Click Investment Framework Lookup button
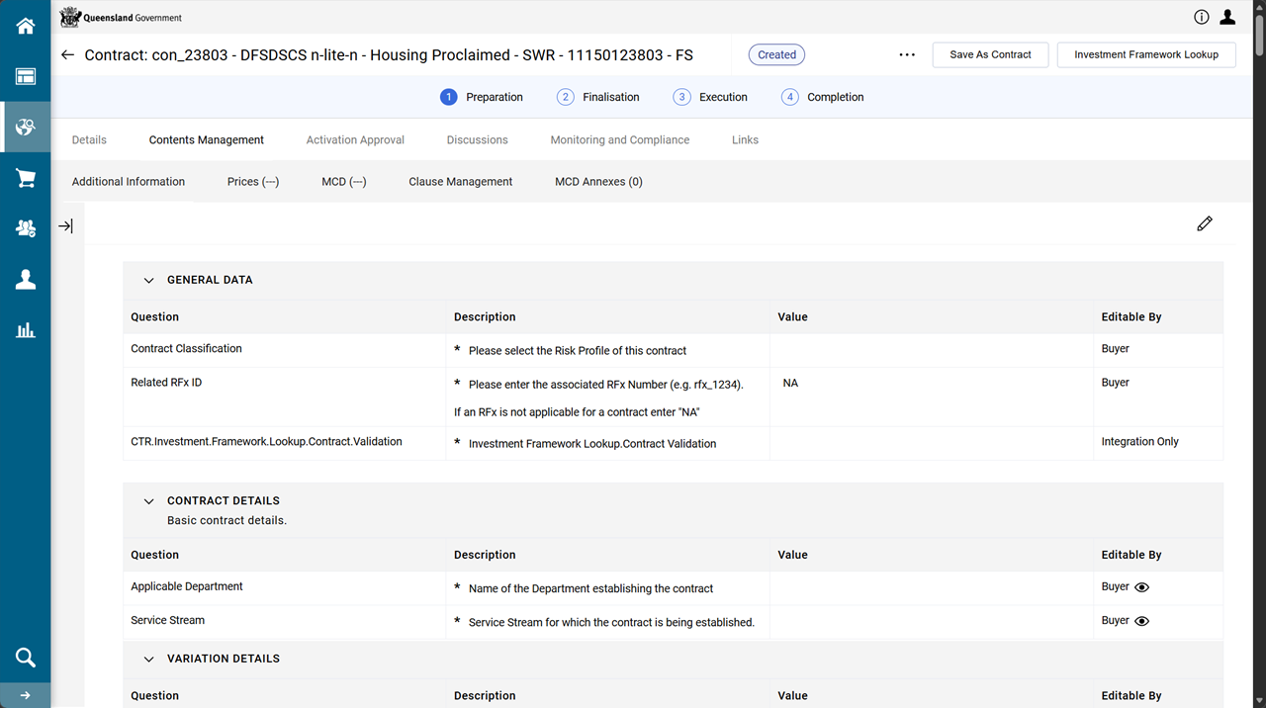1266x708 pixels. click(1145, 55)
